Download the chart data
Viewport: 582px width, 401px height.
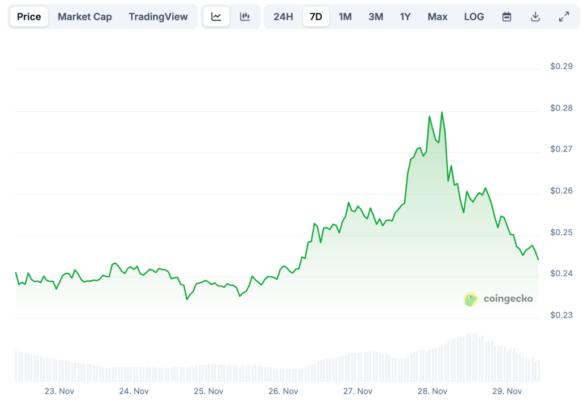tap(535, 16)
